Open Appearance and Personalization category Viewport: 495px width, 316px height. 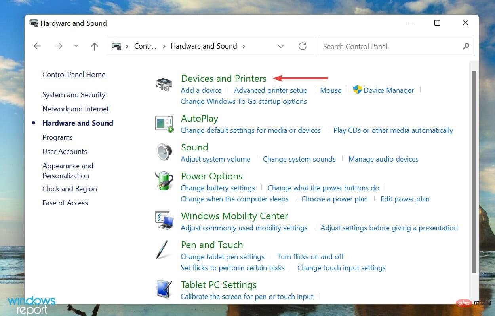(x=68, y=171)
